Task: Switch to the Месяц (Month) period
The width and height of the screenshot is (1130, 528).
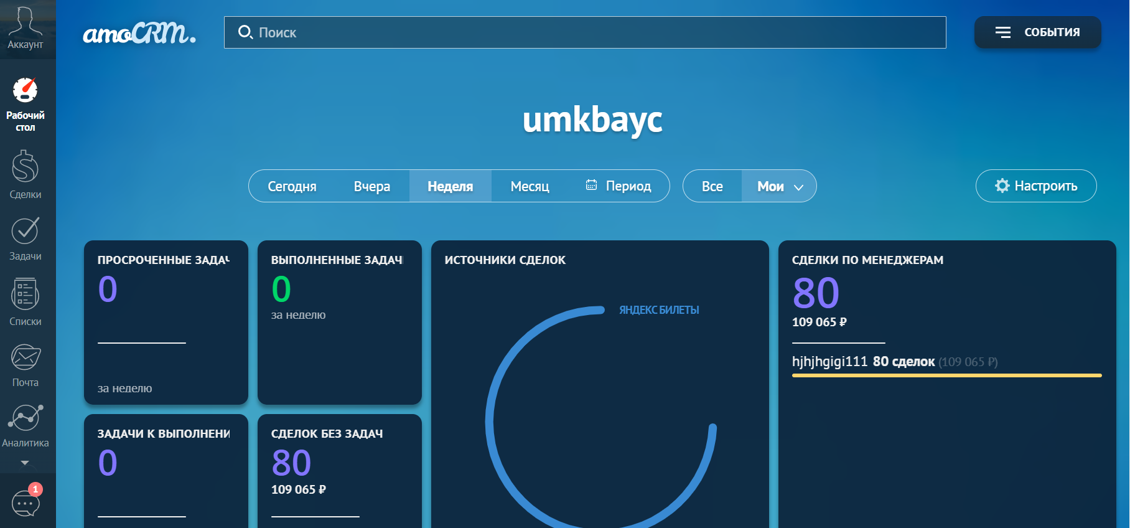Action: pyautogui.click(x=530, y=186)
